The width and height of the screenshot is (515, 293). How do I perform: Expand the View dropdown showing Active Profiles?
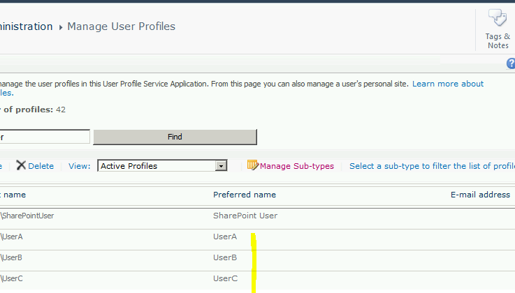pos(221,166)
